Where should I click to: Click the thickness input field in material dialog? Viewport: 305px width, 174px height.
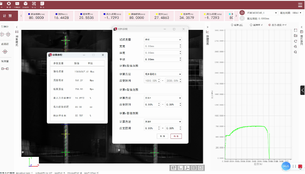[x=163, y=53]
